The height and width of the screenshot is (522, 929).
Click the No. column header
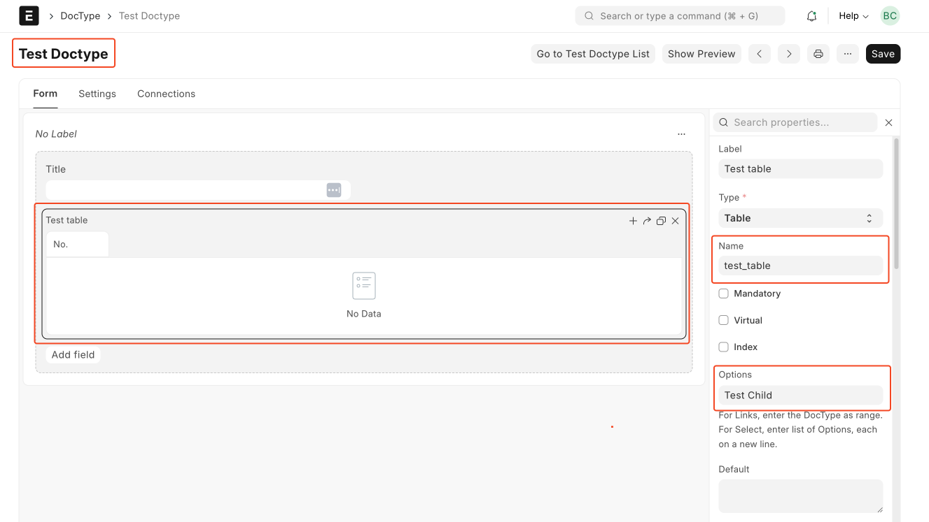77,244
